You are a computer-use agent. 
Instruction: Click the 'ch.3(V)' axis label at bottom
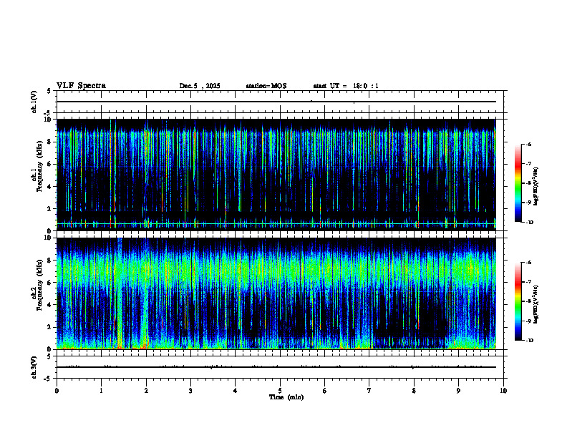tap(34, 367)
